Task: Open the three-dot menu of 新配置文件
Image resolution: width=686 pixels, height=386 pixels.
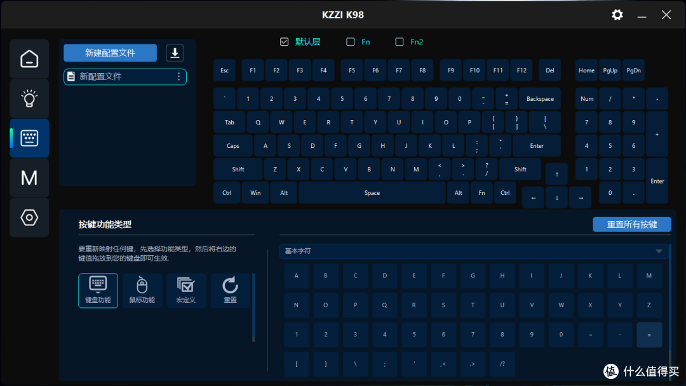Action: [x=178, y=76]
